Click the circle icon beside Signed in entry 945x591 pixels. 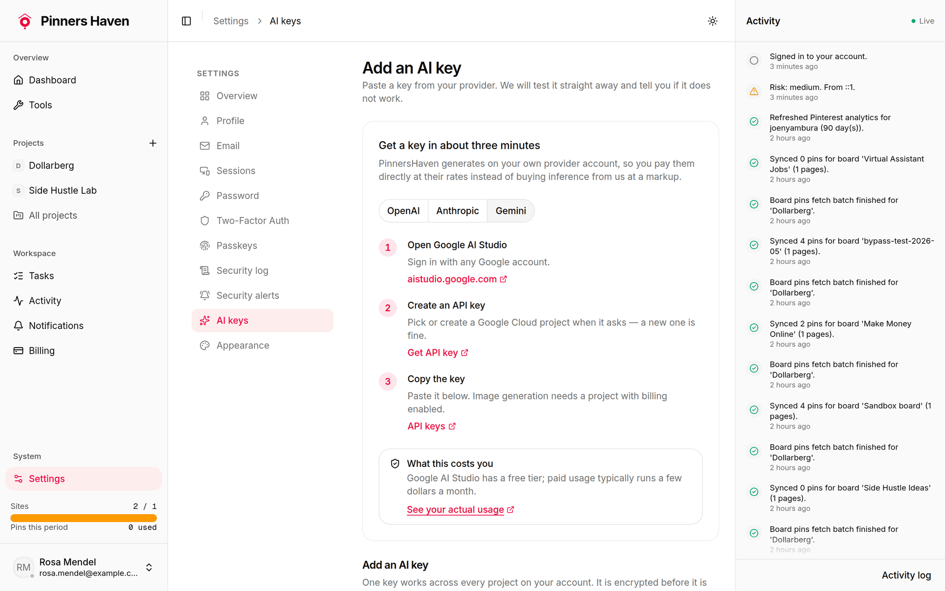[x=754, y=61]
